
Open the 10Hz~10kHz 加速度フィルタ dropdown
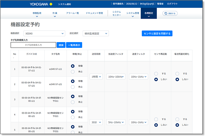pos(116,77)
